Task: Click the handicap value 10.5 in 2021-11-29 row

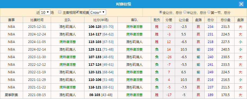Action: coord(184,80)
